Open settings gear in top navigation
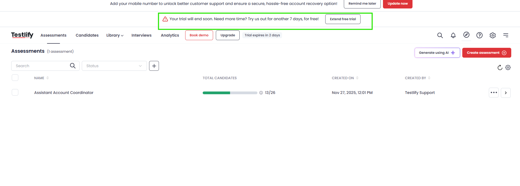Image resolution: width=520 pixels, height=186 pixels. click(493, 35)
